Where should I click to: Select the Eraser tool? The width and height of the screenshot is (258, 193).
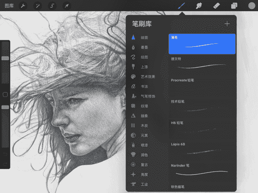216,6
